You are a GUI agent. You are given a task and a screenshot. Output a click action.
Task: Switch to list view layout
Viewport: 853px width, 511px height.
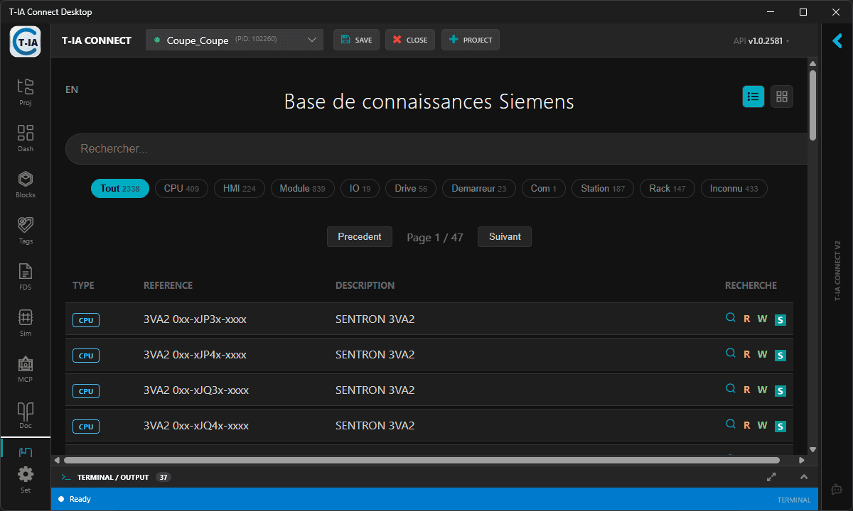click(x=753, y=96)
